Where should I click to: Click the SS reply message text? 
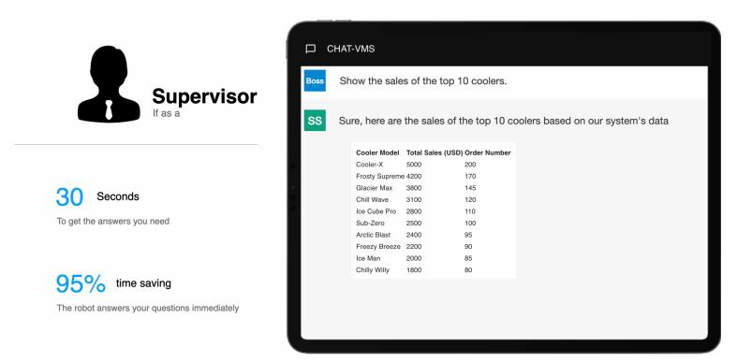click(x=504, y=121)
